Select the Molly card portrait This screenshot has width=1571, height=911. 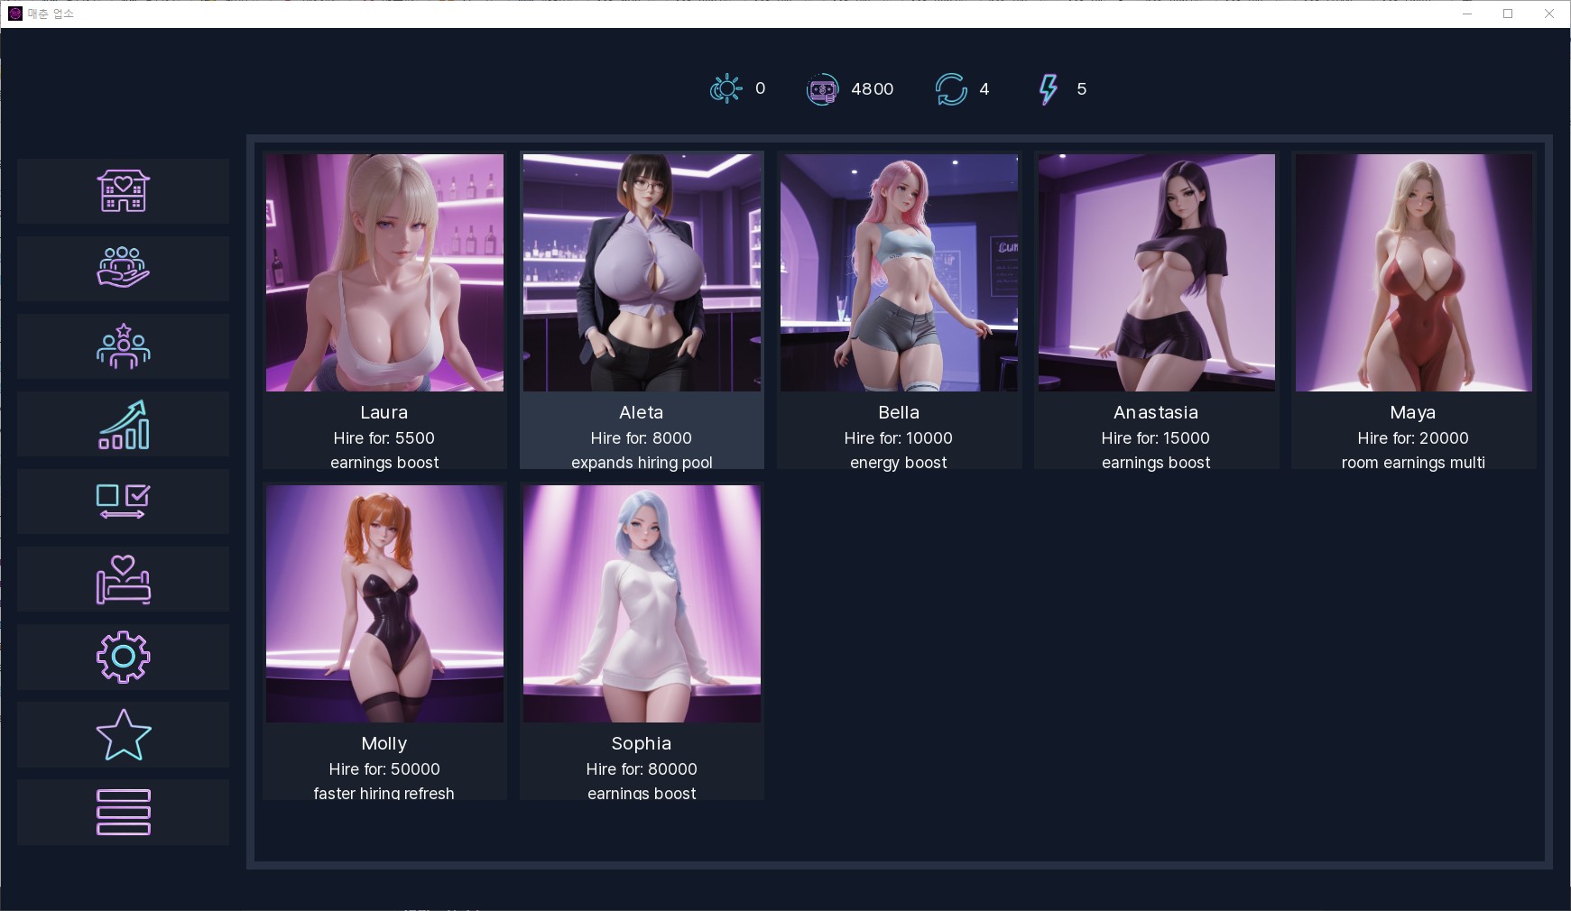click(384, 603)
